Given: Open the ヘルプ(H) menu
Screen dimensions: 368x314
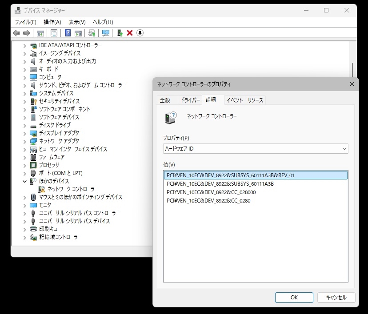Looking at the screenshot, I should point(103,22).
